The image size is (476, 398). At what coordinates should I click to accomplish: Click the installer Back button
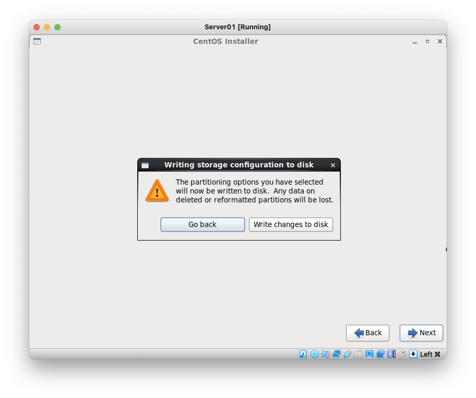(x=367, y=333)
